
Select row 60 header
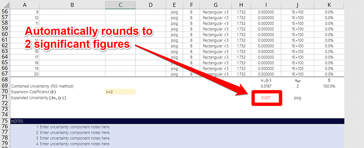(x=5, y=35)
